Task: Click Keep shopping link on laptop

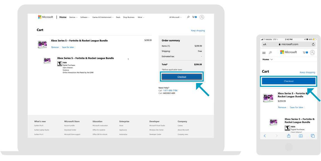Action: 198,31
